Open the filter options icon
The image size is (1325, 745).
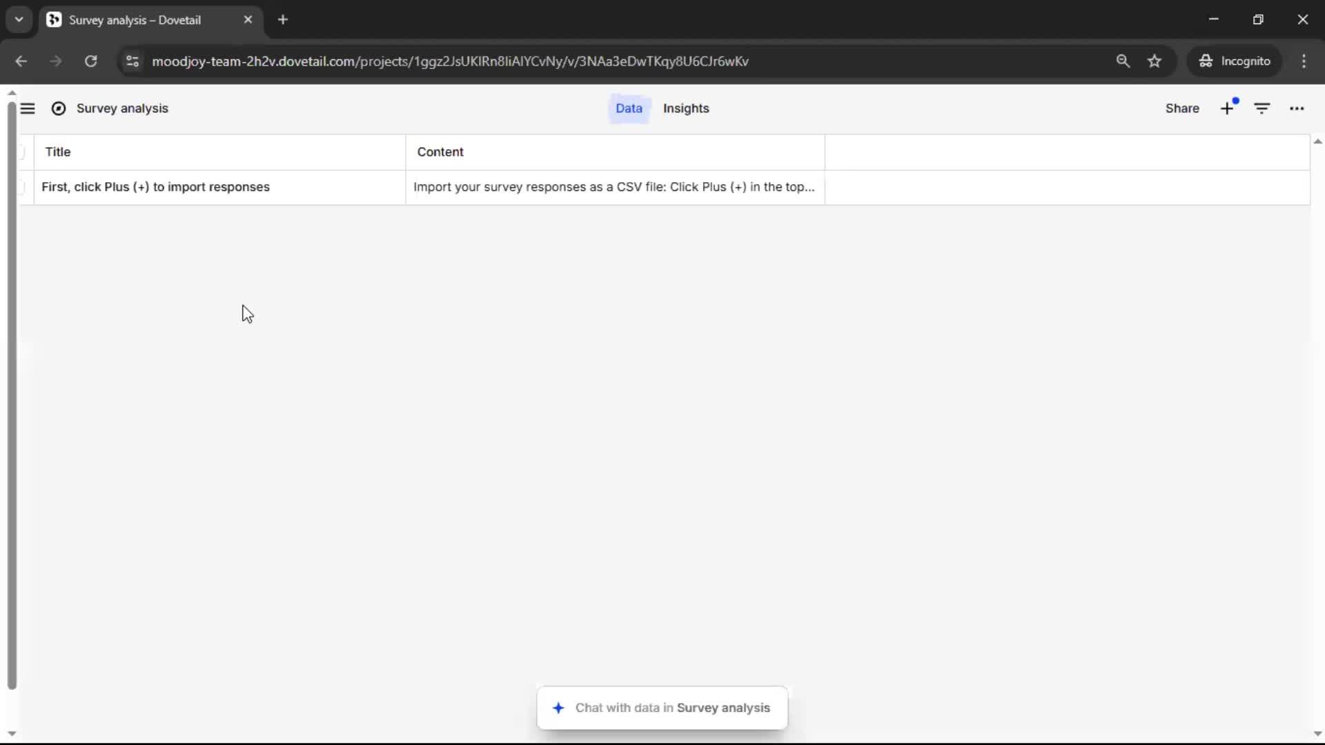coord(1262,108)
